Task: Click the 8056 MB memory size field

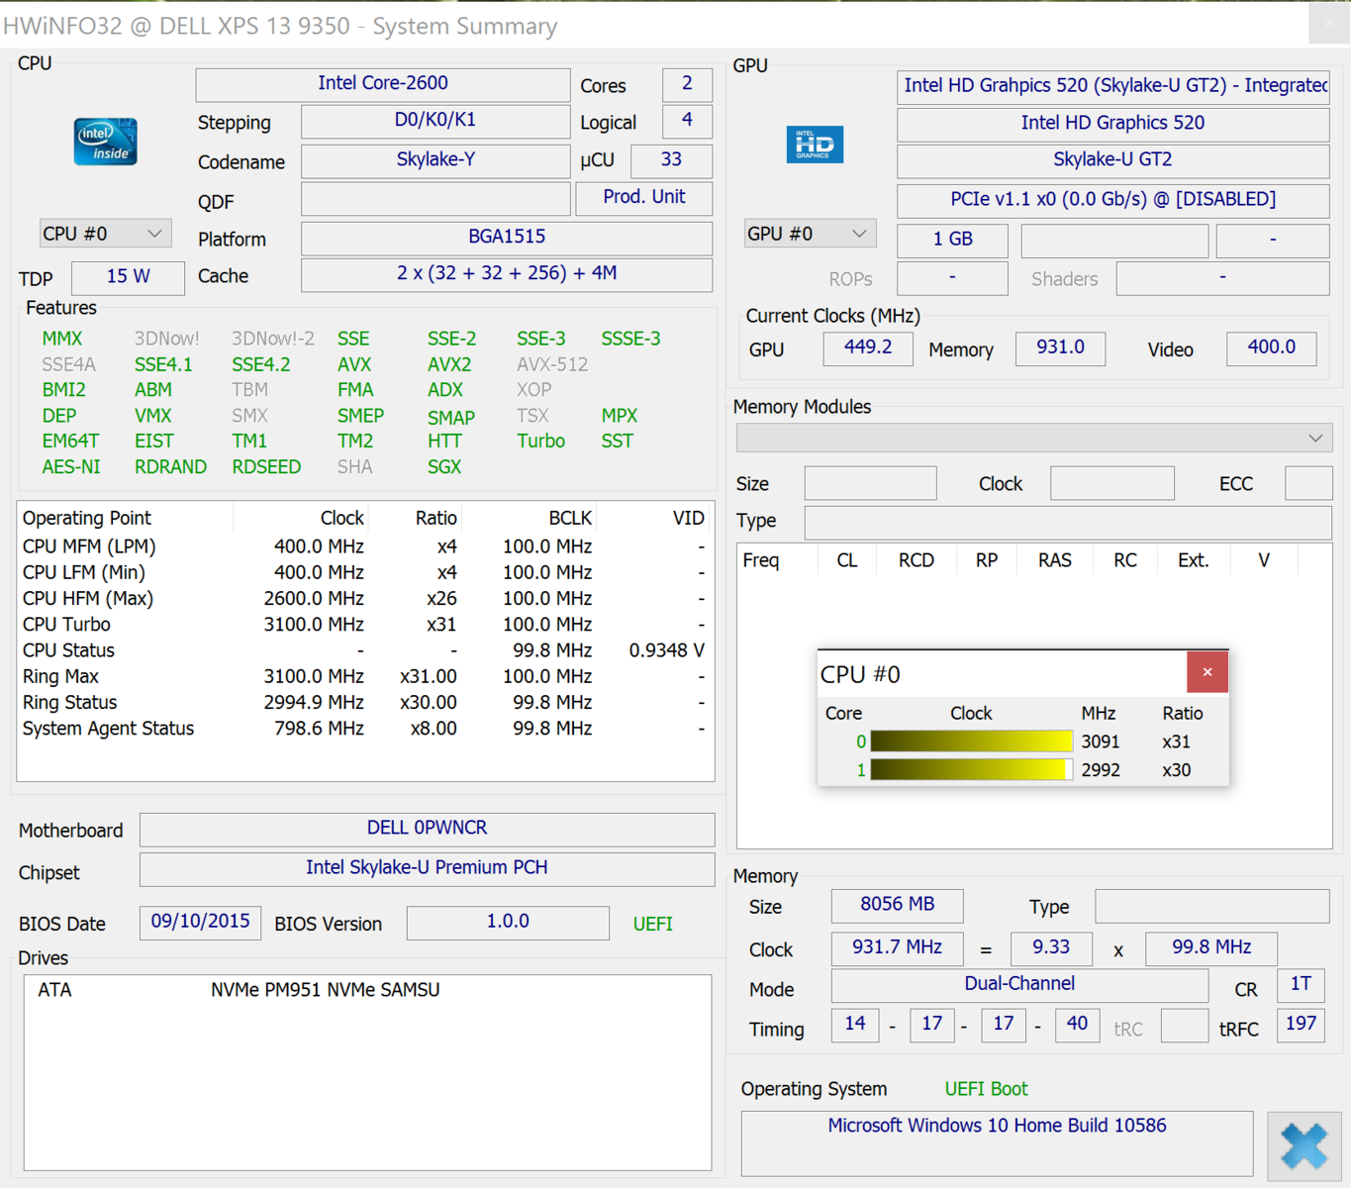Action: pos(897,905)
